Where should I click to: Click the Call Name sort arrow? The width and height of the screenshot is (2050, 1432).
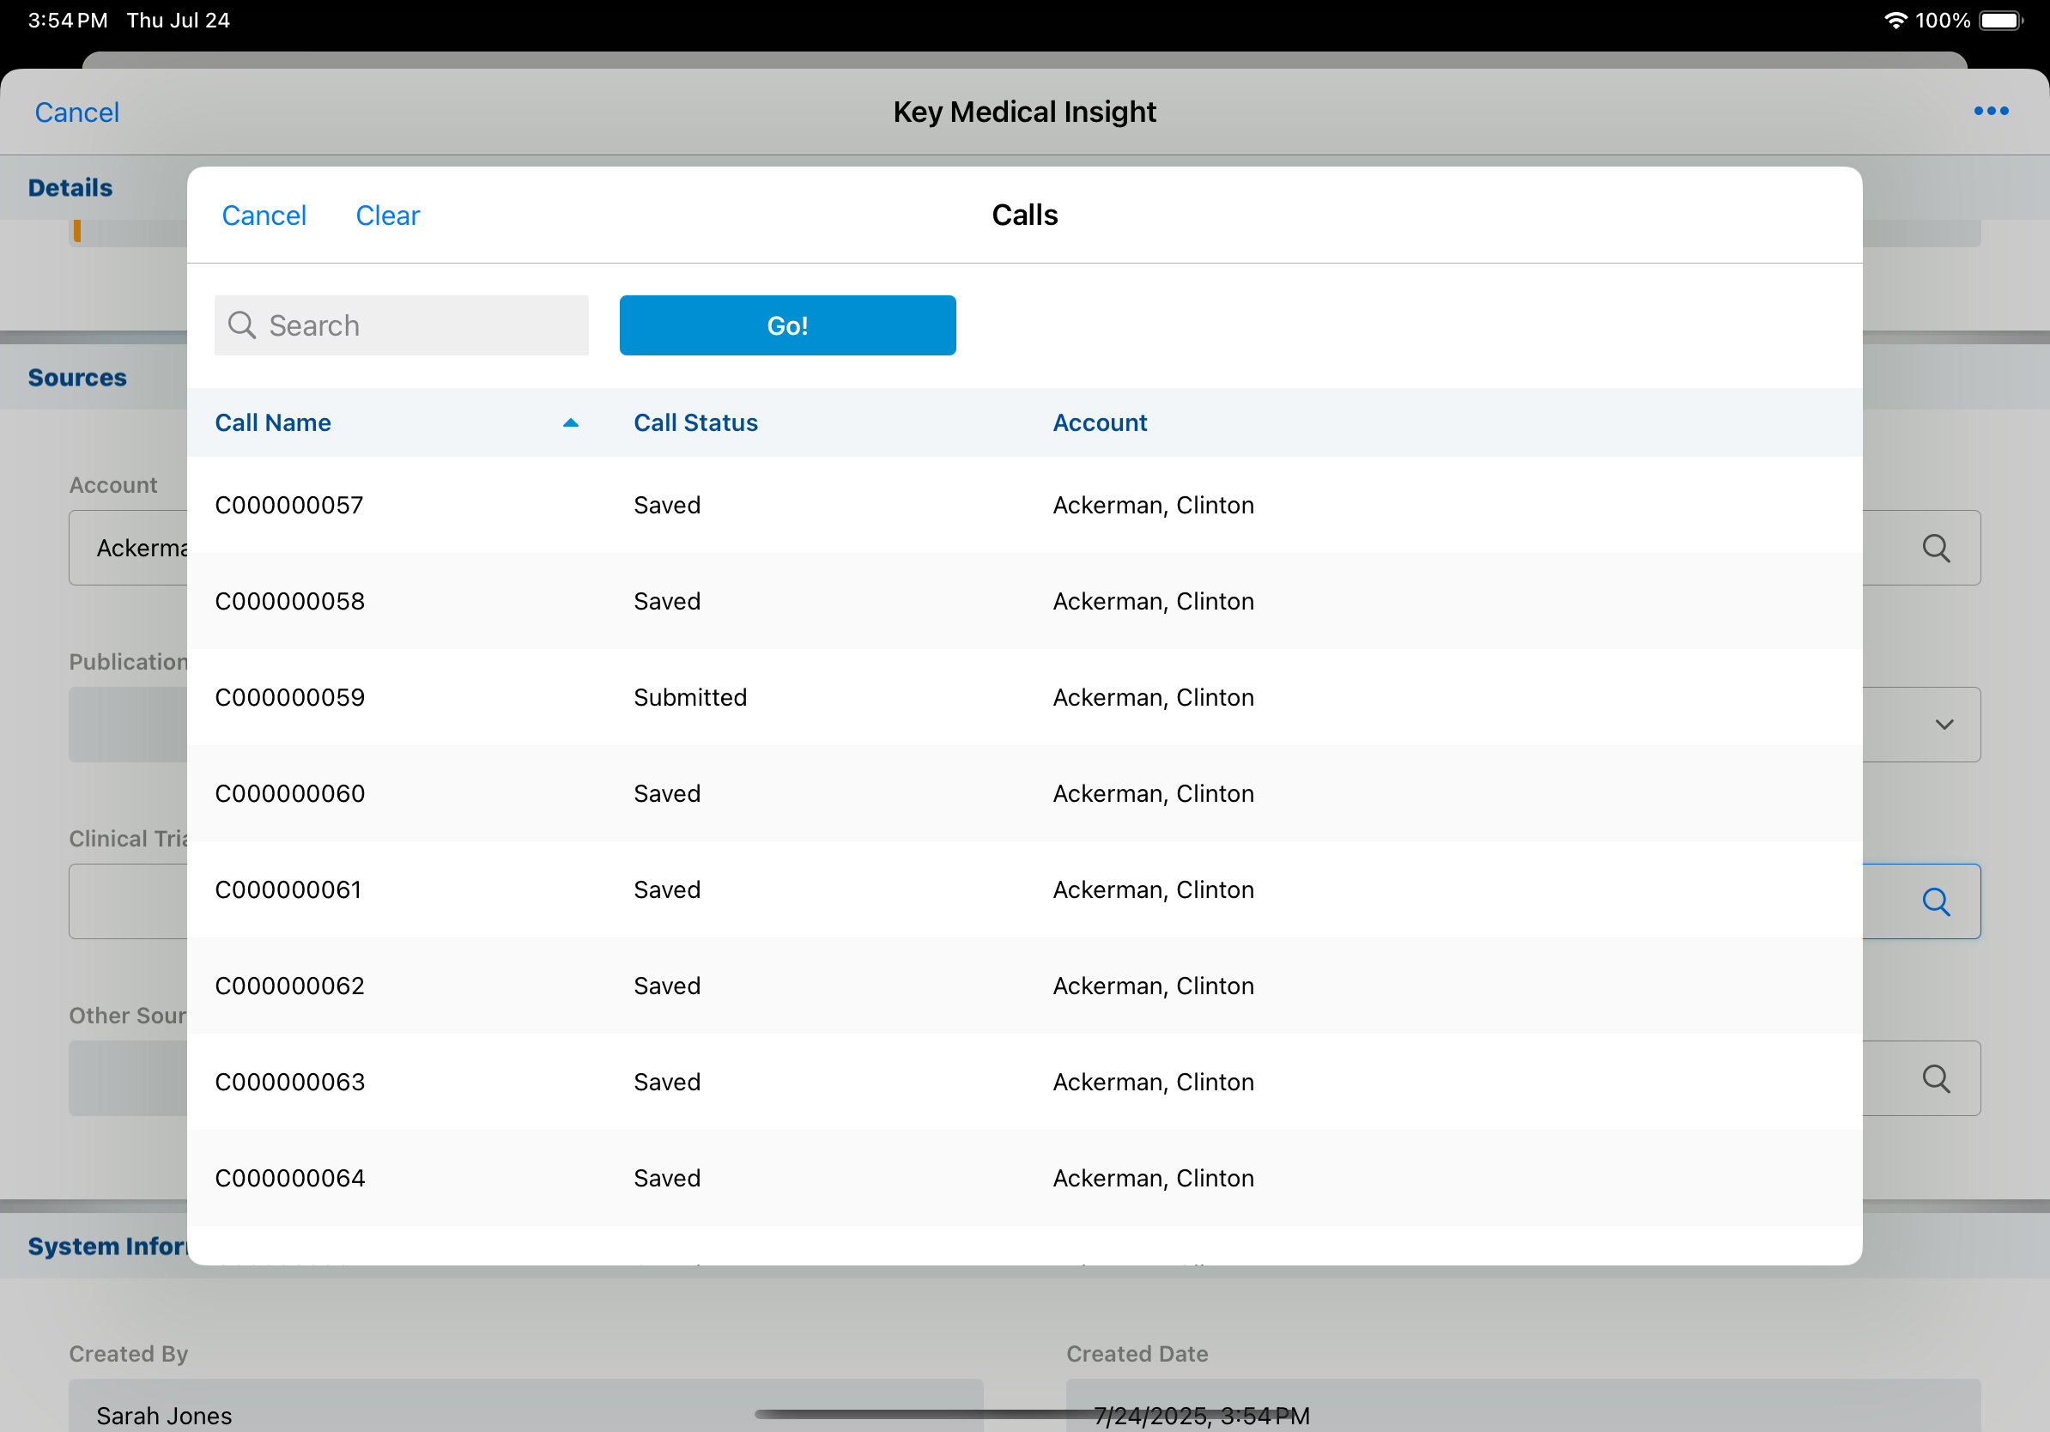571,423
